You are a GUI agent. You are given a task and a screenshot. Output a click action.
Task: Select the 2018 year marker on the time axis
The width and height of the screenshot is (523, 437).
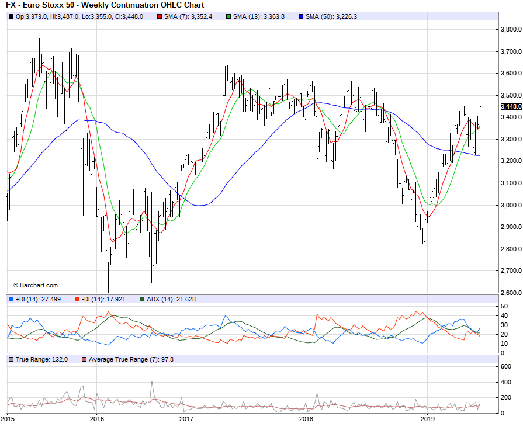click(306, 419)
